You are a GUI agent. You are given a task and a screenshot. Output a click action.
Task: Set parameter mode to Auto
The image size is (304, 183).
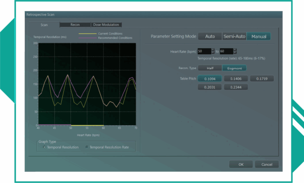point(210,36)
